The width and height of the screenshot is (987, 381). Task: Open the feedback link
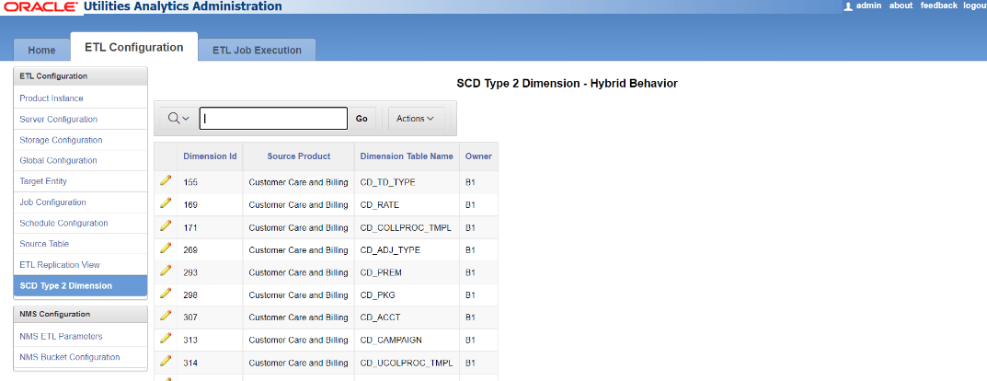click(x=939, y=5)
